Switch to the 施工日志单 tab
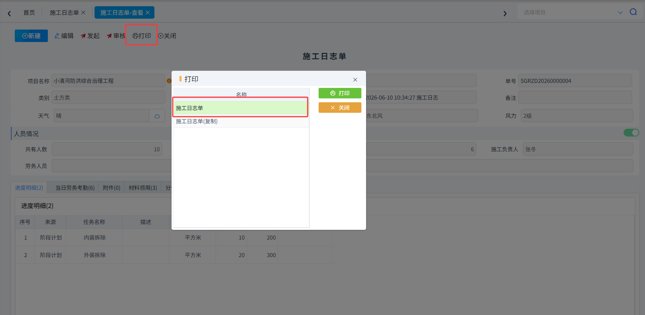 pos(64,13)
